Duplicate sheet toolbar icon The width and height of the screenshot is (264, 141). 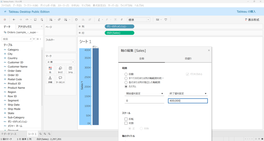(59, 20)
